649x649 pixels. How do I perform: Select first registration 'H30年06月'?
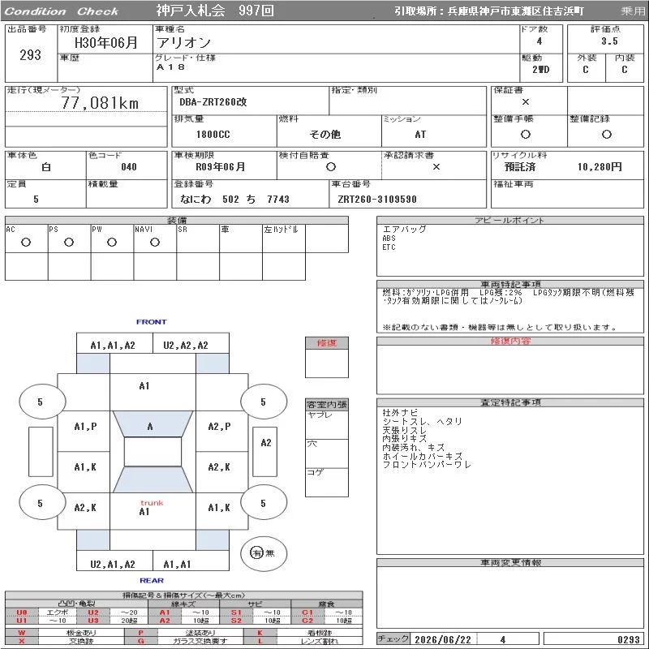point(106,42)
